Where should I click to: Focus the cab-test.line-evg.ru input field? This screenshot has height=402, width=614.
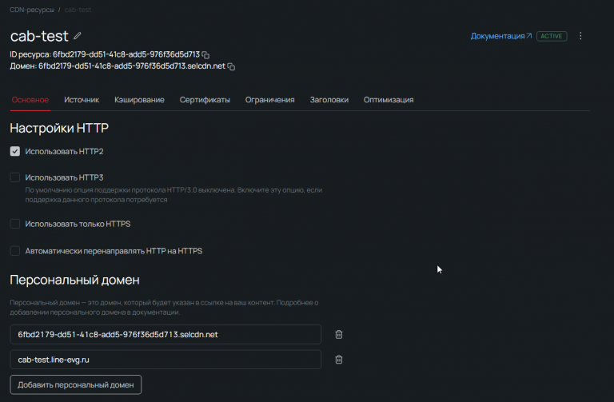(165, 360)
